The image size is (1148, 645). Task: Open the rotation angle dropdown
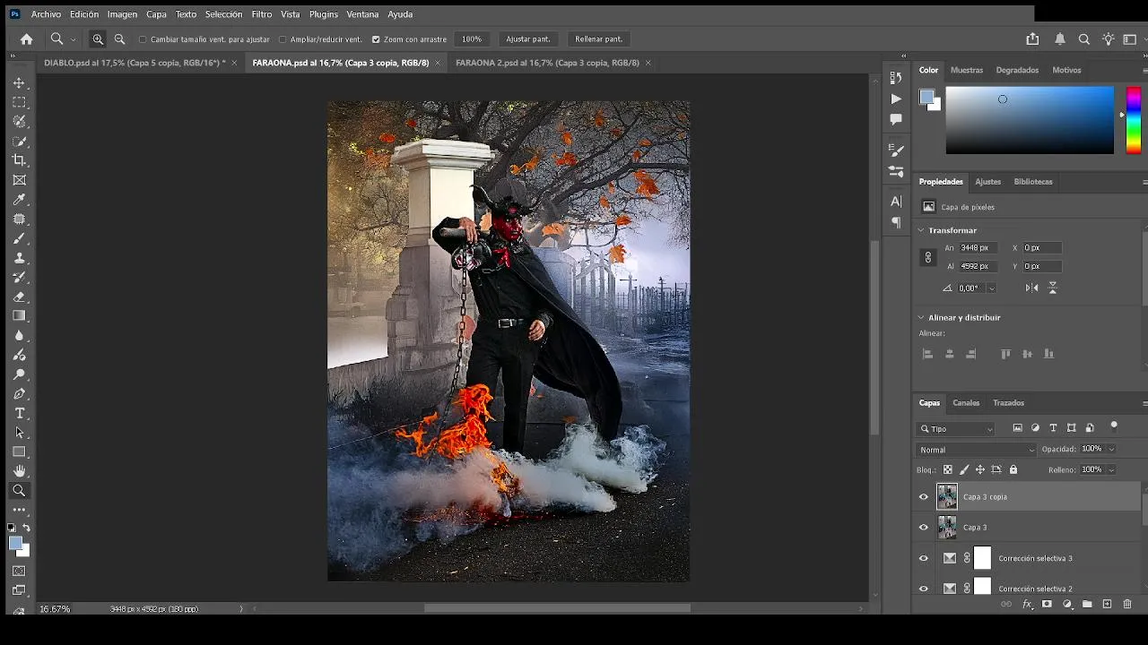[x=991, y=288]
